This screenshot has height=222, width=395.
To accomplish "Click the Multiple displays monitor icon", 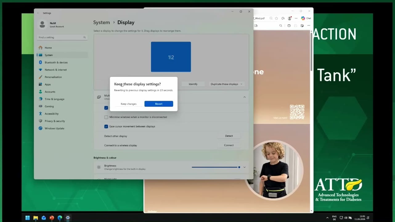I will pos(99,97).
